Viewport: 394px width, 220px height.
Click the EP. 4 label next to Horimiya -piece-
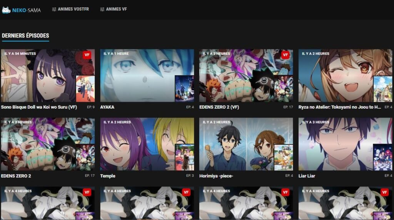tap(289, 175)
